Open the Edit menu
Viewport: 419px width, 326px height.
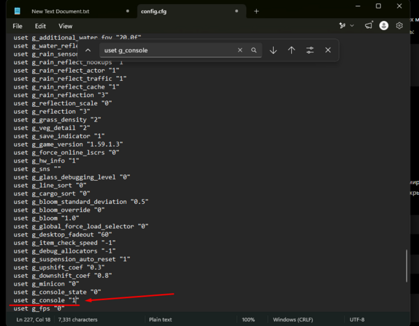click(x=41, y=27)
